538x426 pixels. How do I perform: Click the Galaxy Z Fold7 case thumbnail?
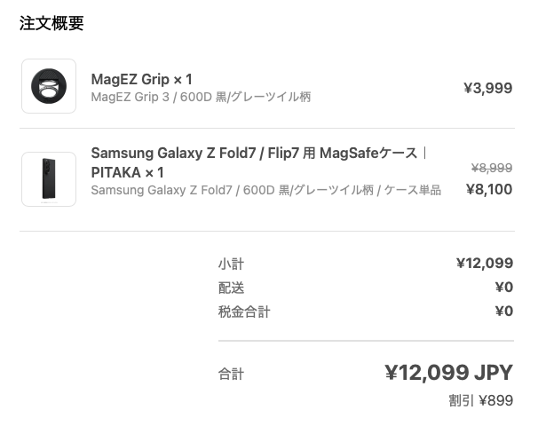[49, 179]
